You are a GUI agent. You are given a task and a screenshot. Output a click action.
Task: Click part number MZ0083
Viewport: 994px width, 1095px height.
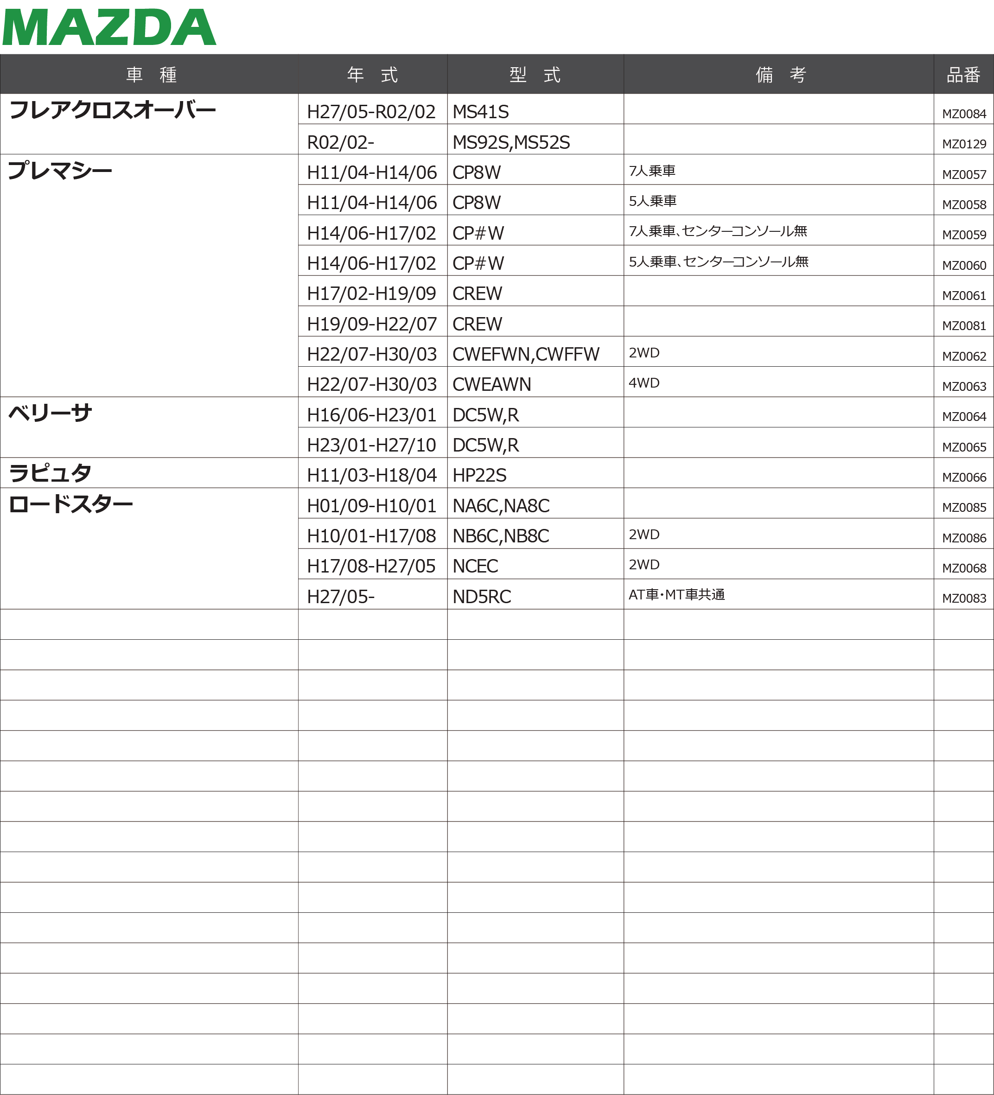(963, 598)
